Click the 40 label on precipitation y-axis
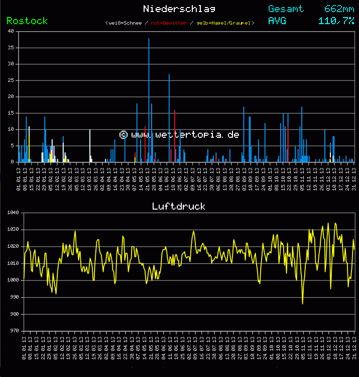The height and width of the screenshot is (377, 359). tap(11, 31)
